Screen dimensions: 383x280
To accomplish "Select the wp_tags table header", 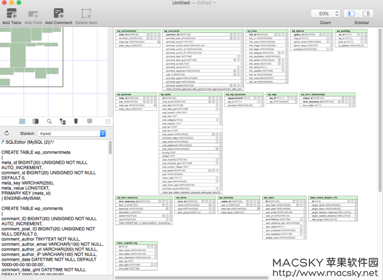I will (282, 94).
